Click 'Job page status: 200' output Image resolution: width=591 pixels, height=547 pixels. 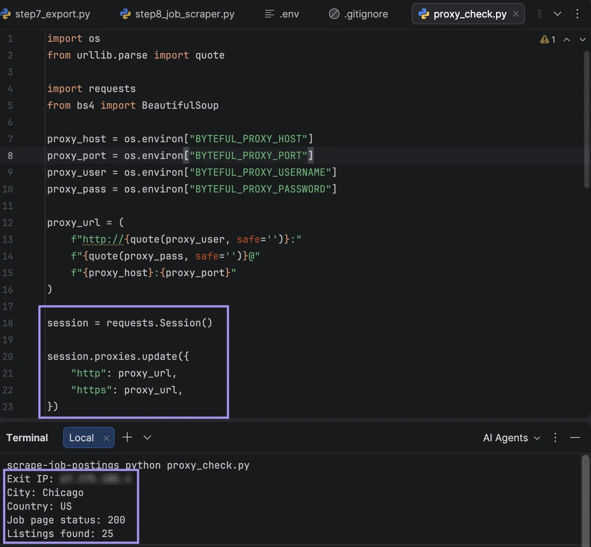click(66, 520)
